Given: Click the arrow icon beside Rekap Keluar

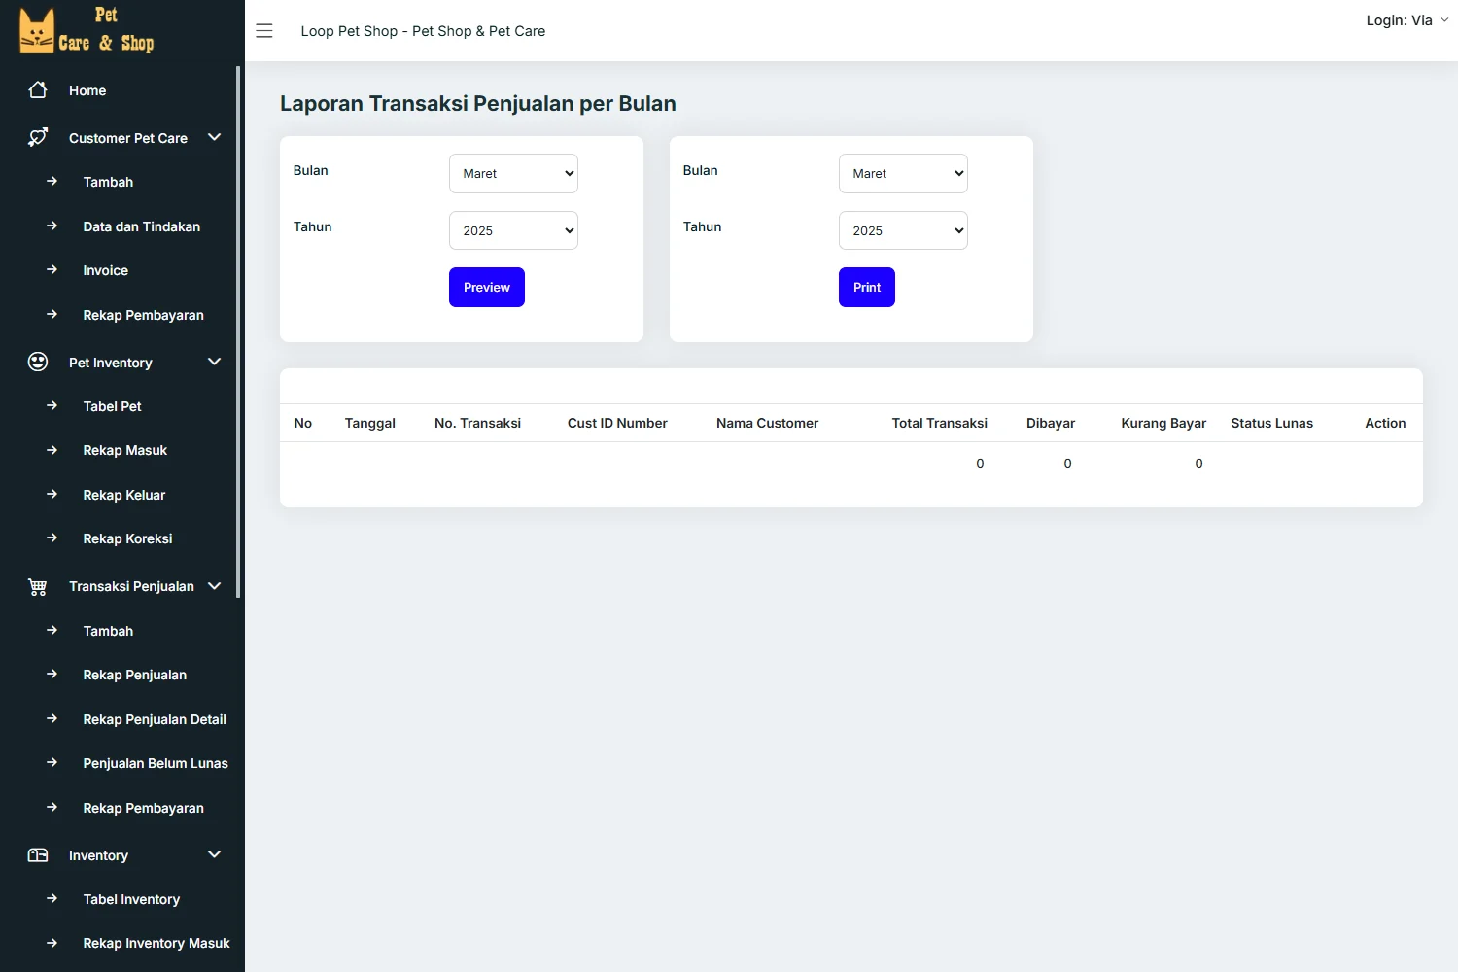Looking at the screenshot, I should coord(52,495).
